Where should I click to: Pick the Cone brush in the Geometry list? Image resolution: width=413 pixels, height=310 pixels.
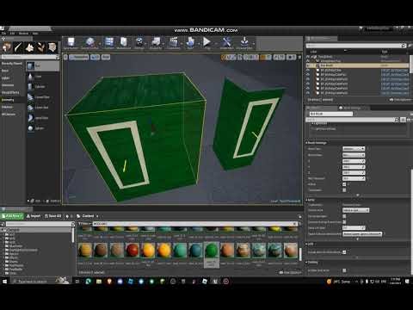[x=43, y=77]
